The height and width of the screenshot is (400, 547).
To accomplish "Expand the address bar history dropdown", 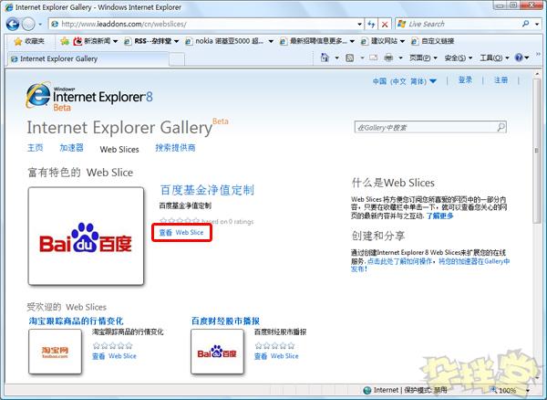I will (360, 25).
